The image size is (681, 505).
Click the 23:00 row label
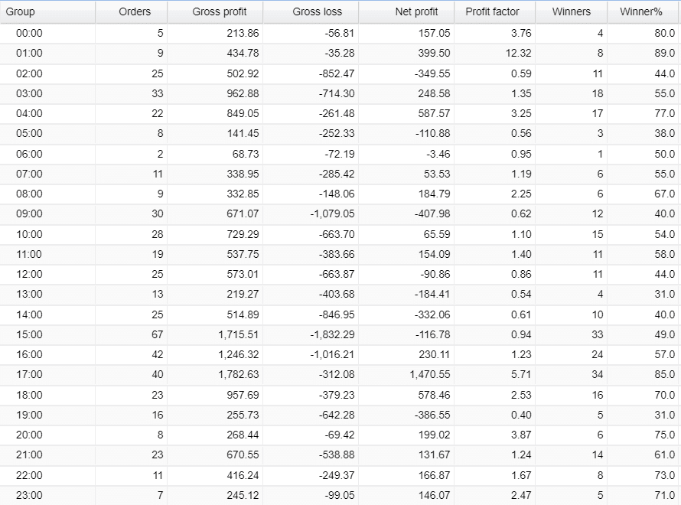click(29, 495)
